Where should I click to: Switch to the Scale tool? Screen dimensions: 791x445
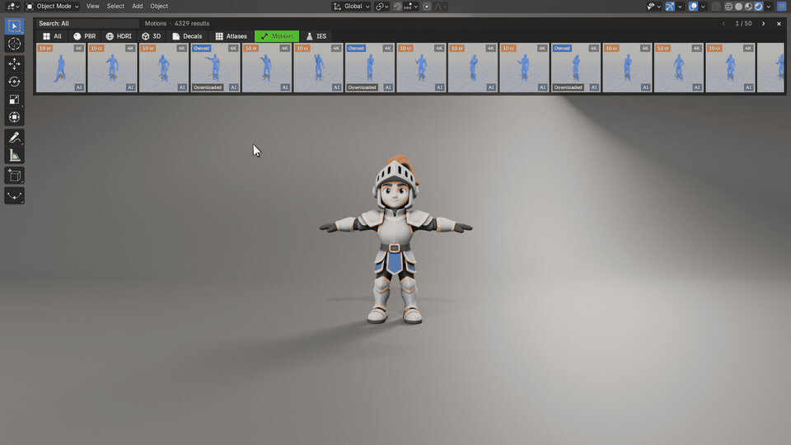[14, 100]
